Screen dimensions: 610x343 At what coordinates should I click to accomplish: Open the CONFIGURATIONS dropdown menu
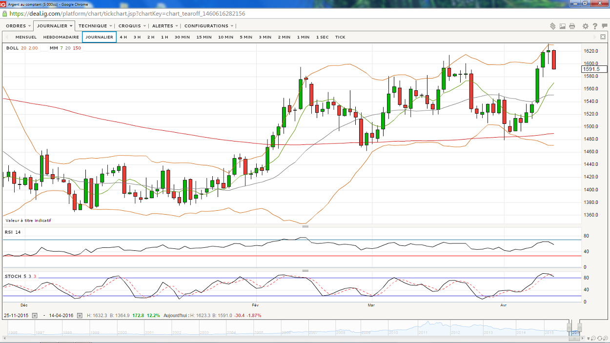point(209,26)
